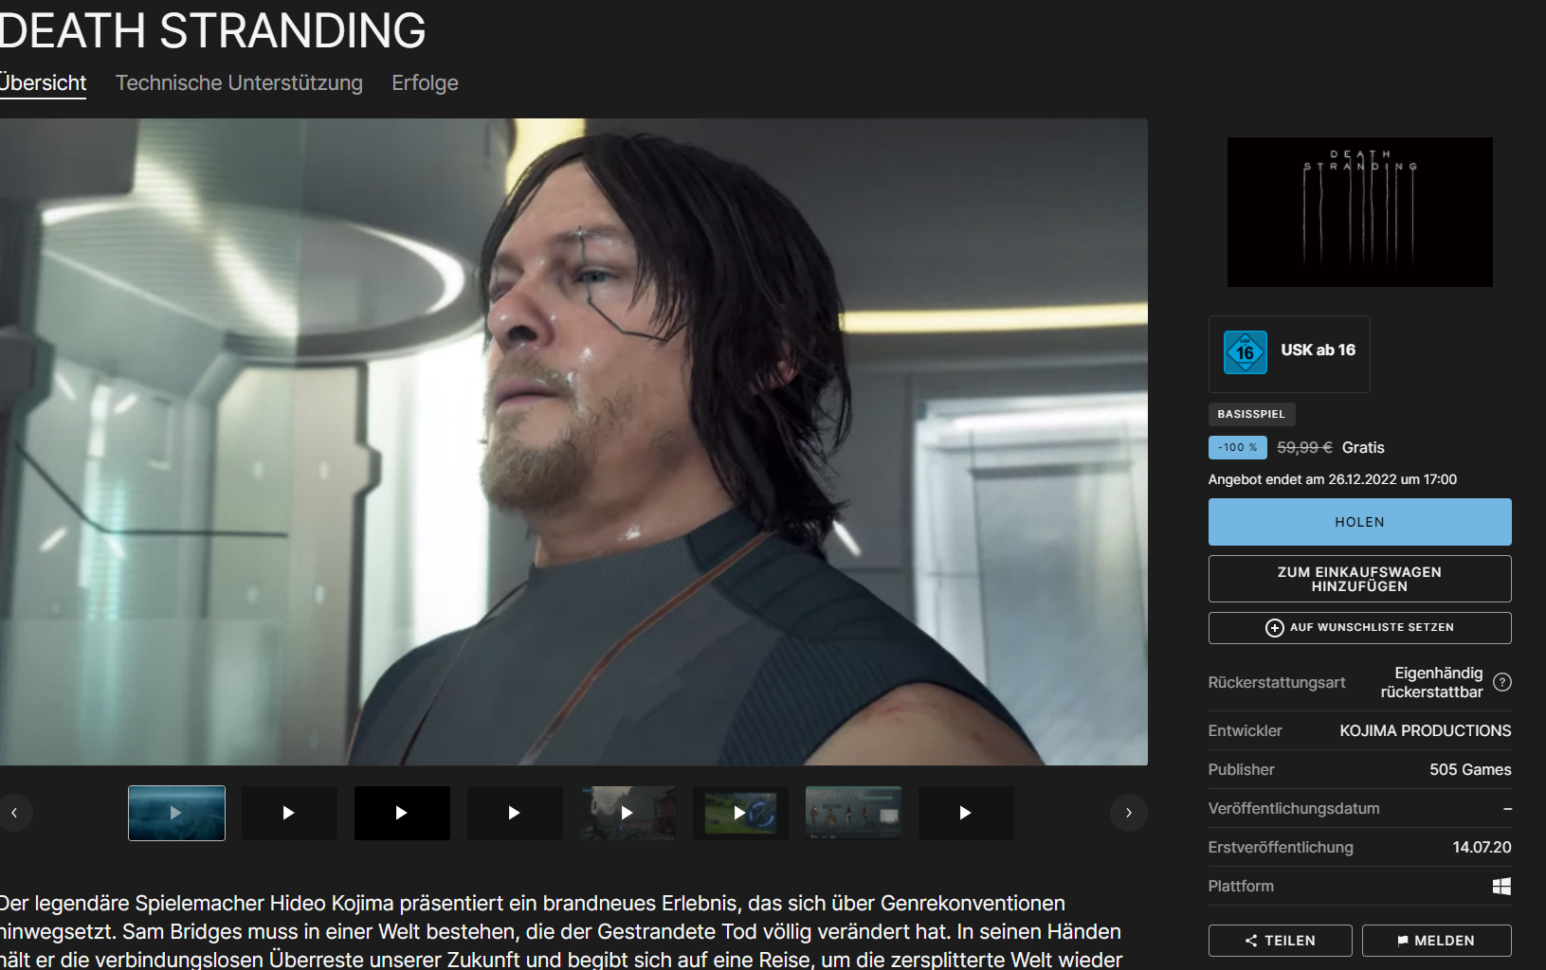This screenshot has height=970, width=1546.
Task: Play the third black video thumbnail
Action: pyautogui.click(x=402, y=813)
